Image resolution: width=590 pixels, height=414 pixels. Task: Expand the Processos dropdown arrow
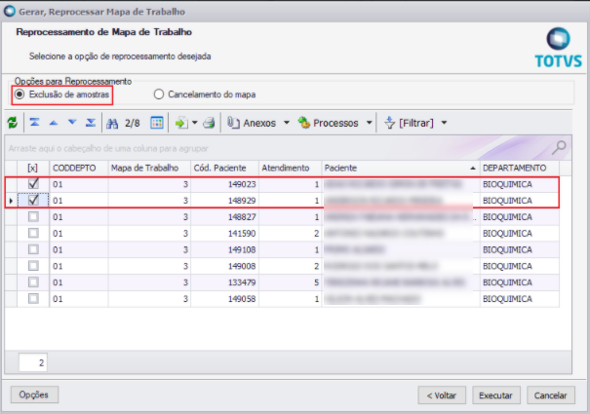click(370, 123)
